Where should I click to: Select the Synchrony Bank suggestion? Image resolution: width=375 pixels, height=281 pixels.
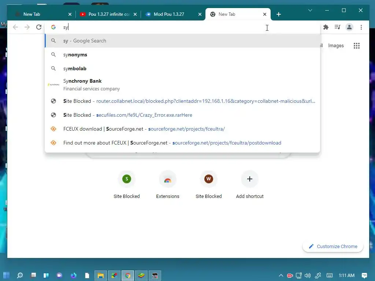click(182, 85)
